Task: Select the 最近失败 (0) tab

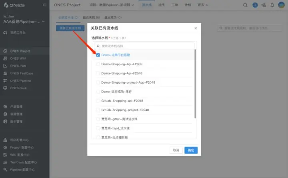Action: click(91, 18)
